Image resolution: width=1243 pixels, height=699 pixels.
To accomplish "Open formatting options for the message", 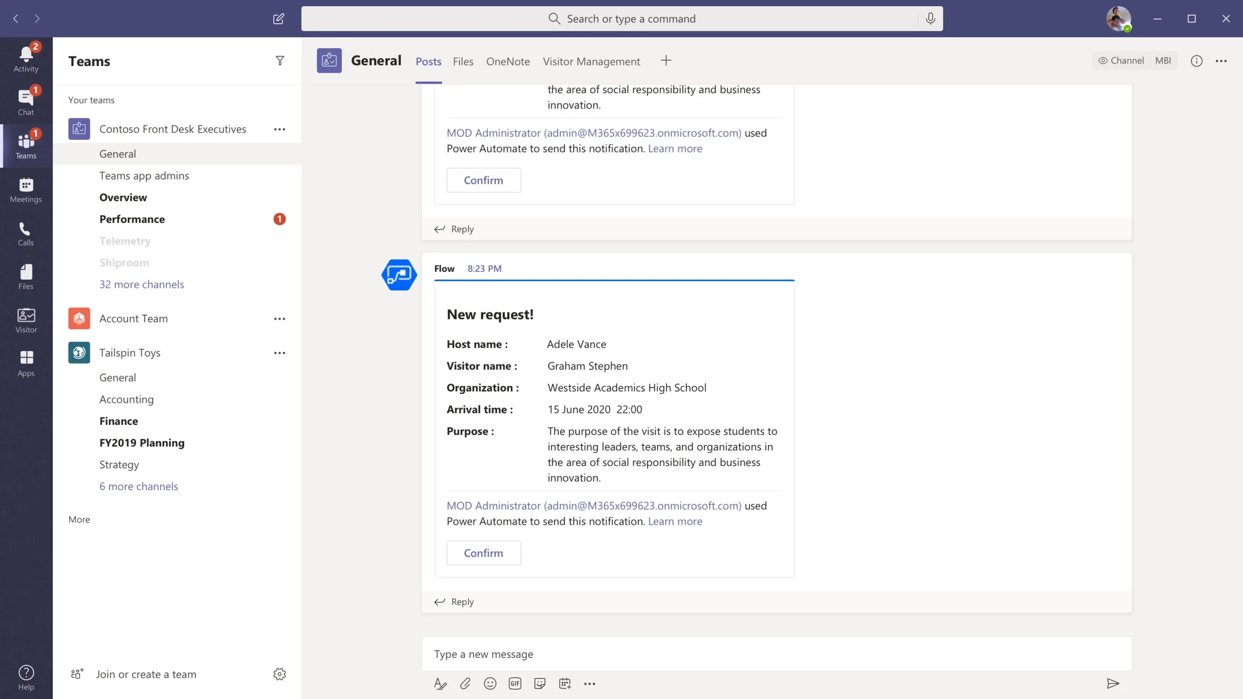I will [x=439, y=683].
